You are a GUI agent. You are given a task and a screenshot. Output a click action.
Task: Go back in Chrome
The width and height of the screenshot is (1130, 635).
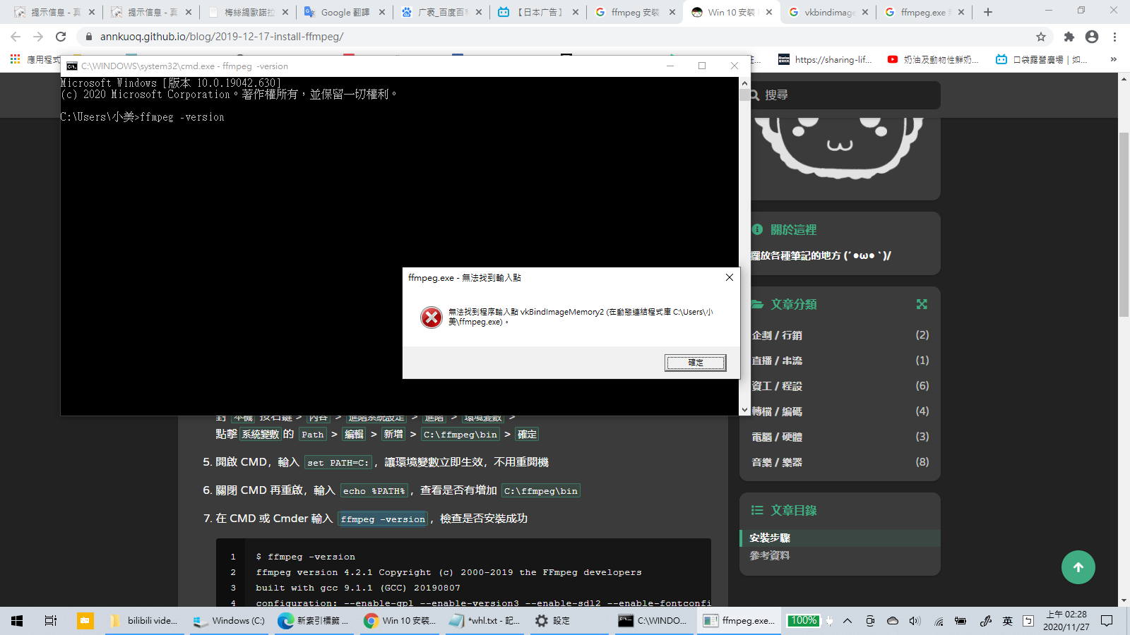click(x=16, y=37)
